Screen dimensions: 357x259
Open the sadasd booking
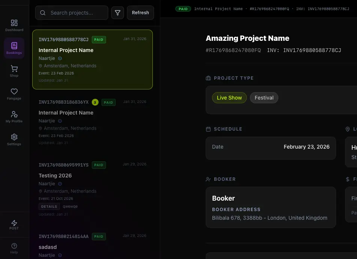pos(93,243)
